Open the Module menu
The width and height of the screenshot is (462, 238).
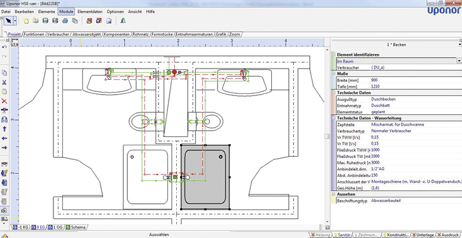pyautogui.click(x=66, y=12)
